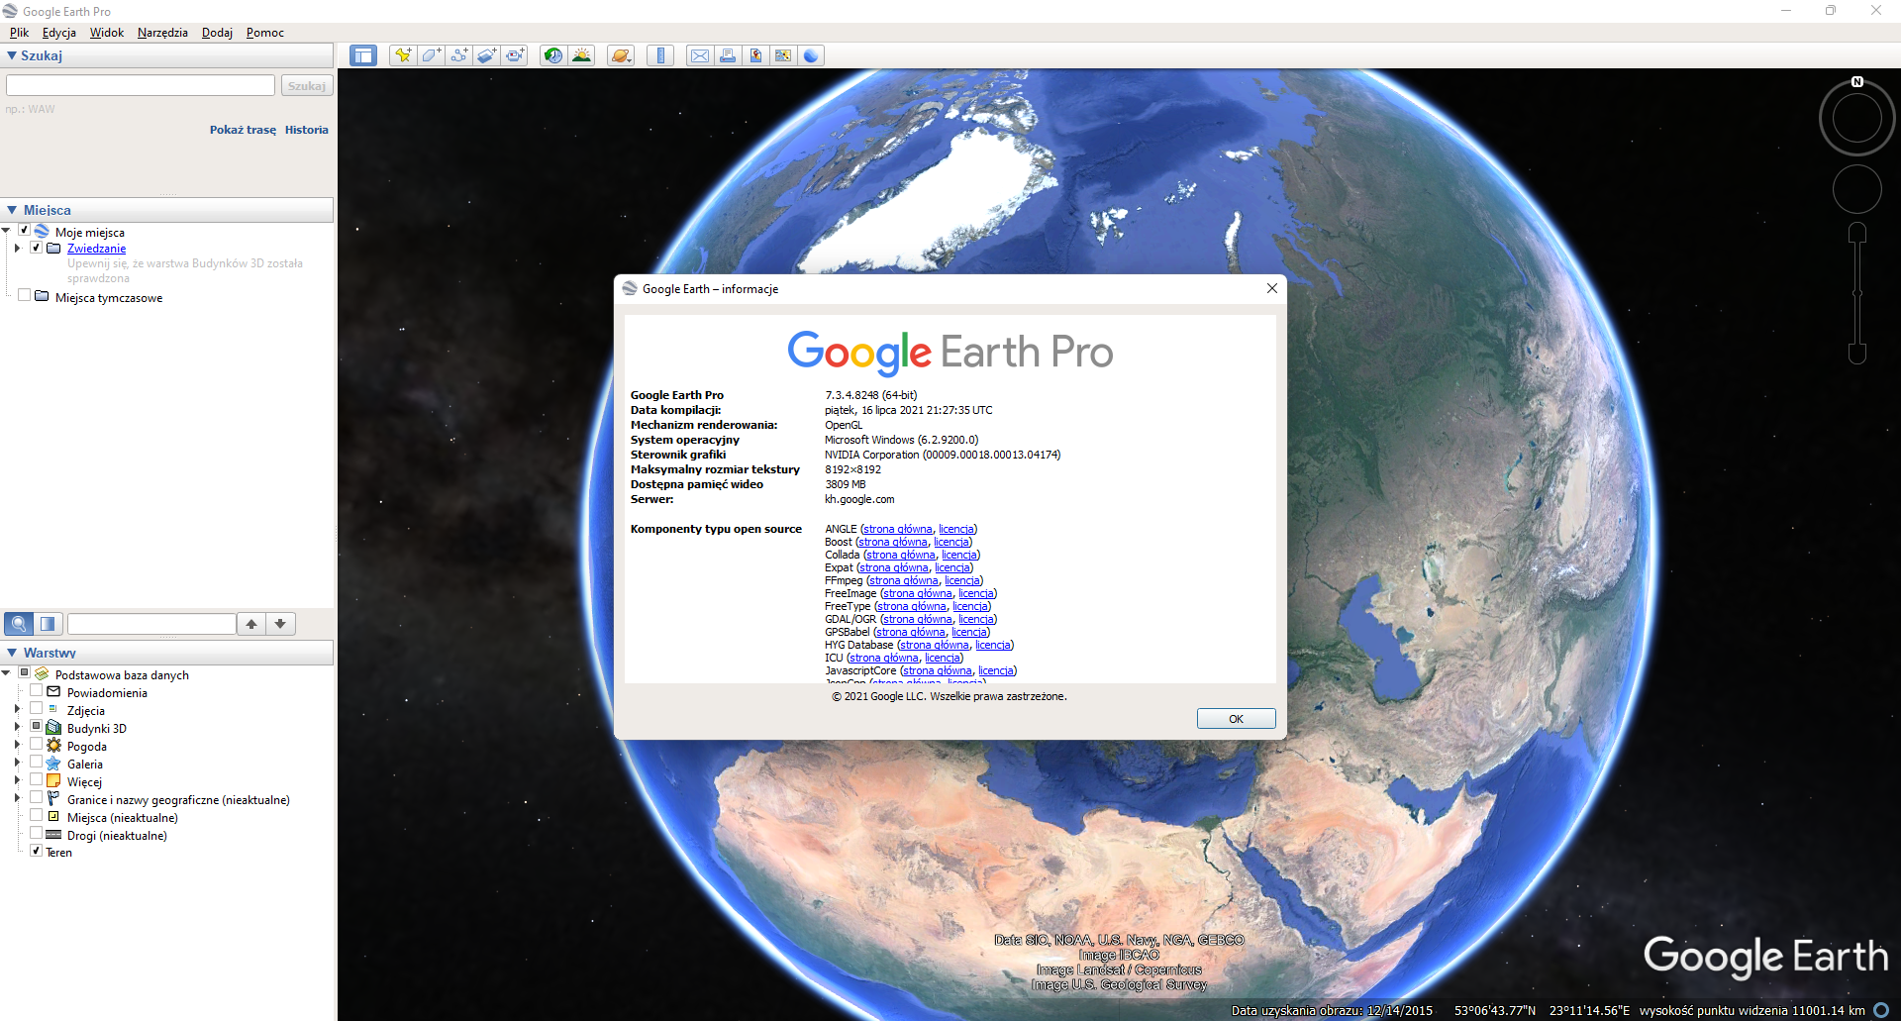This screenshot has height=1021, width=1901.
Task: Click the north N compass marker
Action: (1857, 82)
